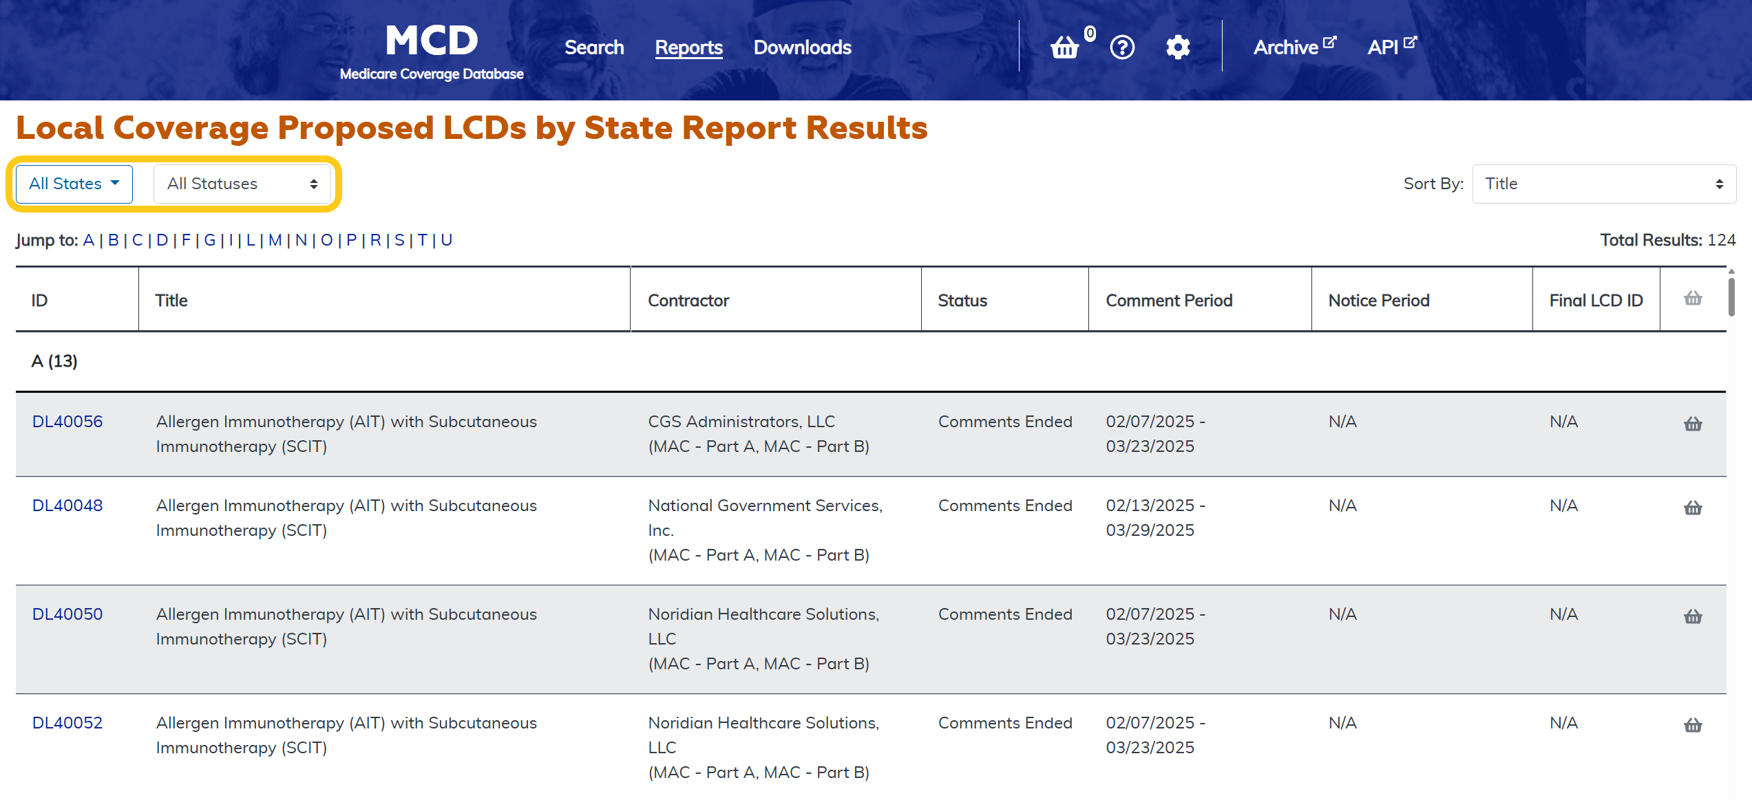Image resolution: width=1752 pixels, height=800 pixels.
Task: Jump to letter M section
Action: click(275, 240)
